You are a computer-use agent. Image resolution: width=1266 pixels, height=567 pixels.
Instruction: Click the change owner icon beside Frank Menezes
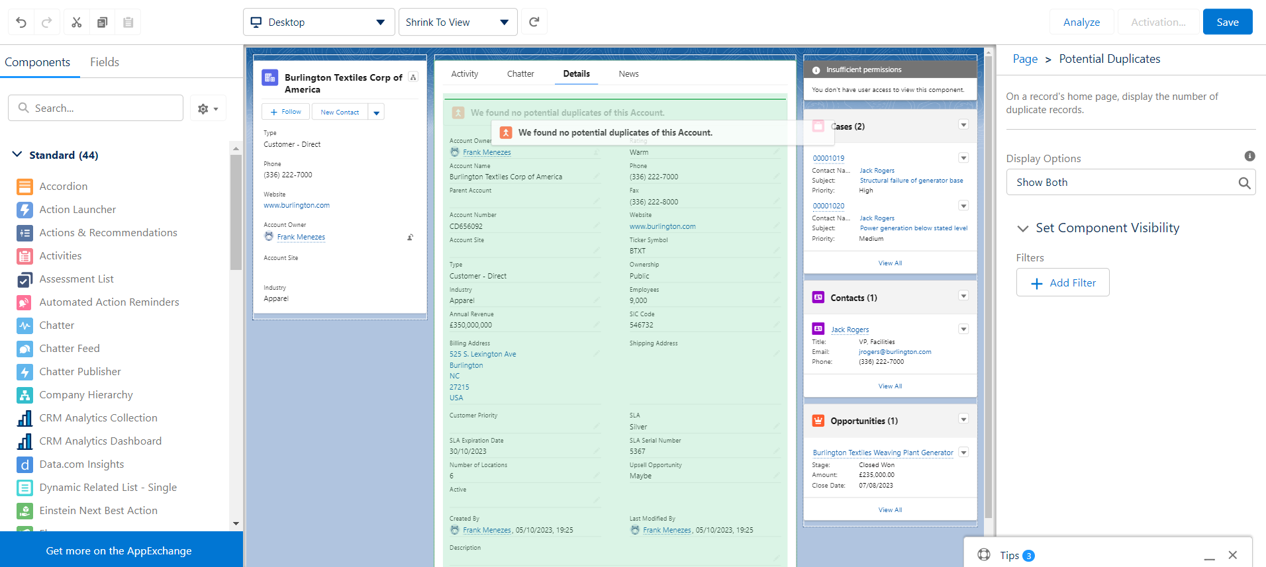(410, 237)
